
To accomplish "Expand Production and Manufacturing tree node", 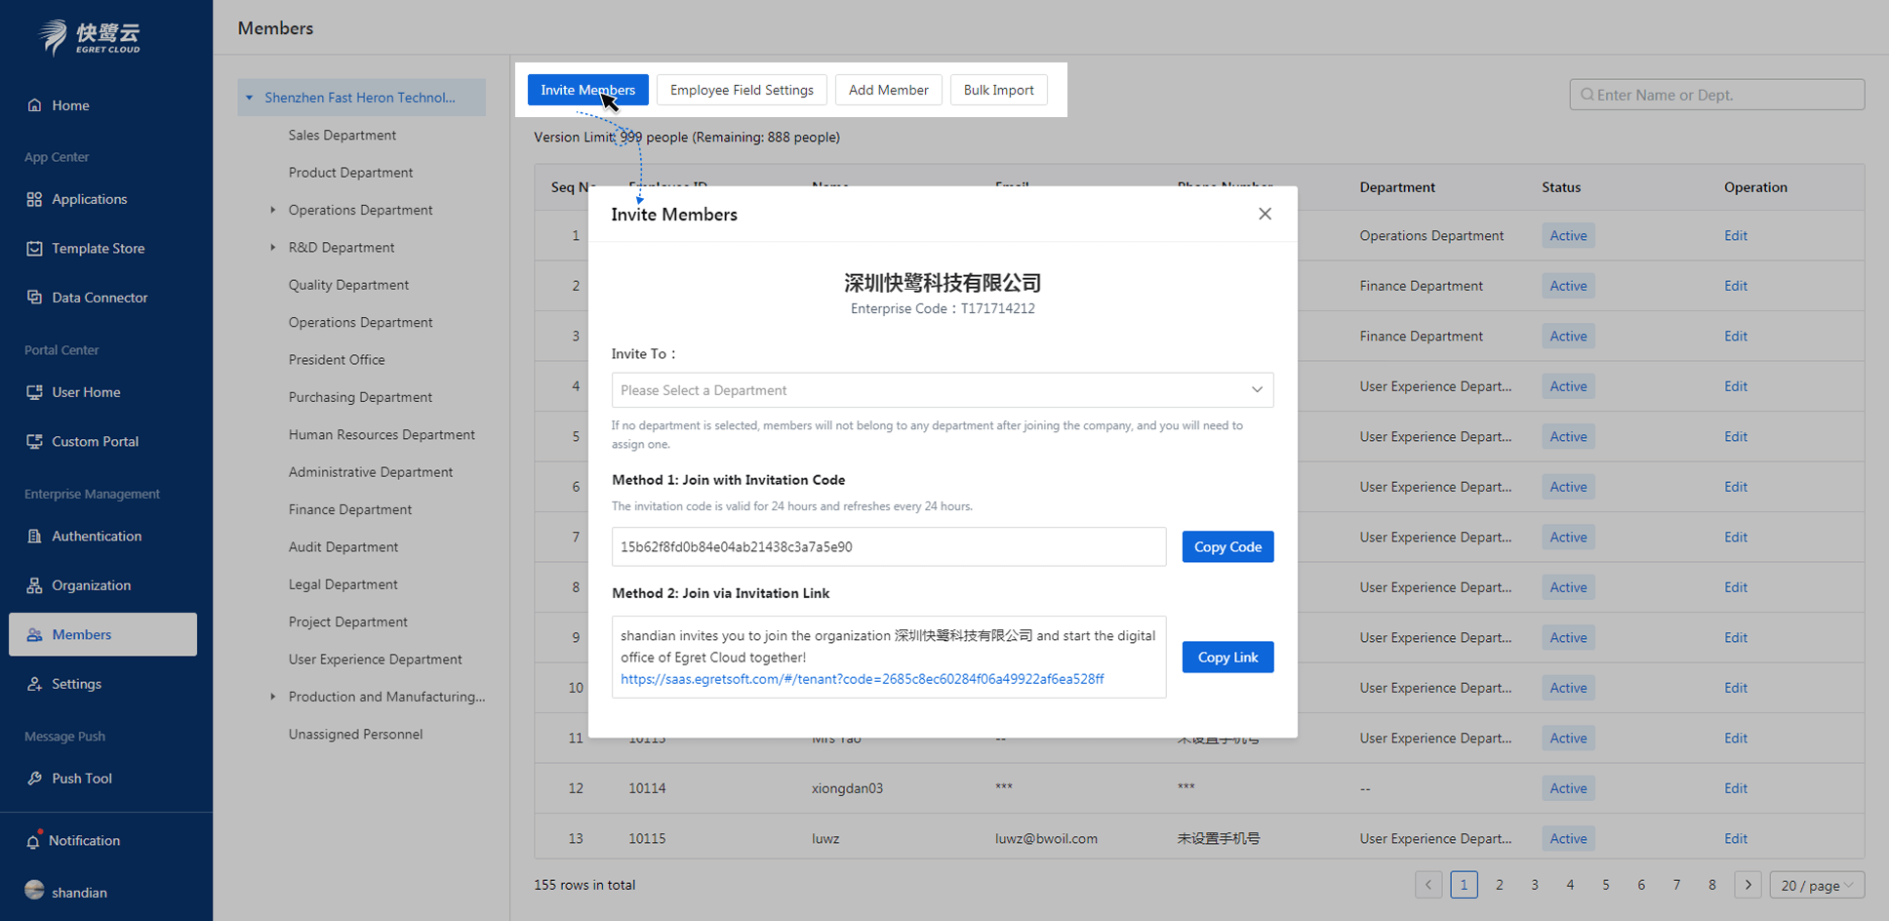I will click(272, 697).
